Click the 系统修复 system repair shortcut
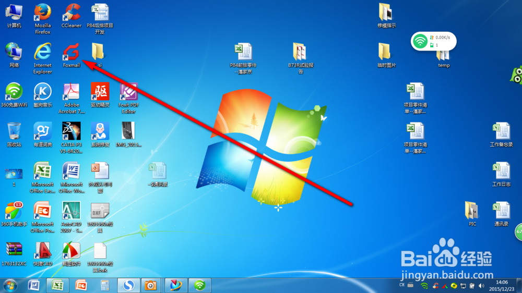This screenshot has width=522, height=293. [100, 135]
